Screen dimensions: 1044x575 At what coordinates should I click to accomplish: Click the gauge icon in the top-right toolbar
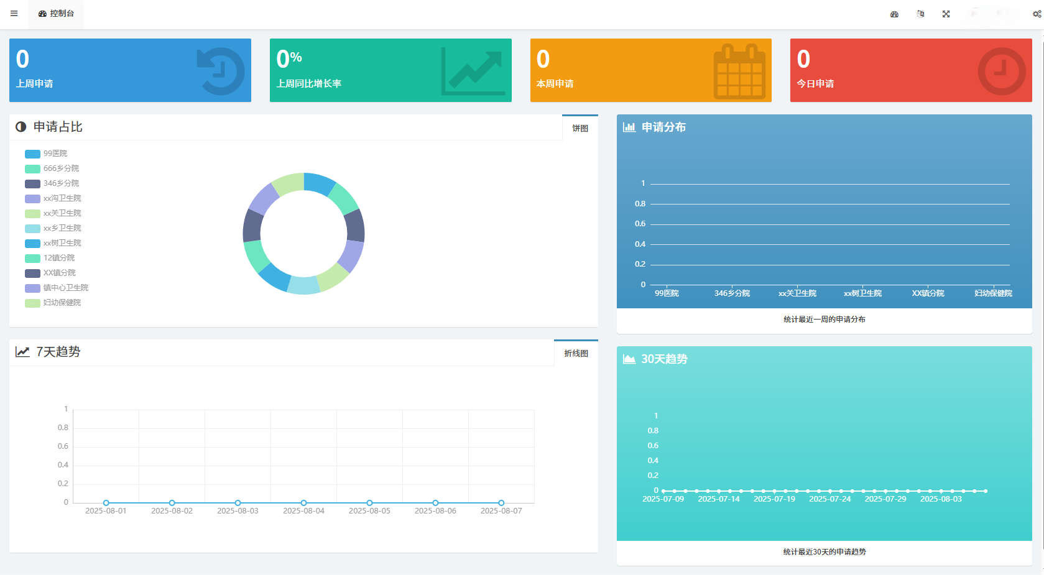point(894,14)
